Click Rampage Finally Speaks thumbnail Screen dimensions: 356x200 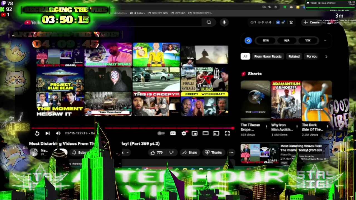point(108,55)
